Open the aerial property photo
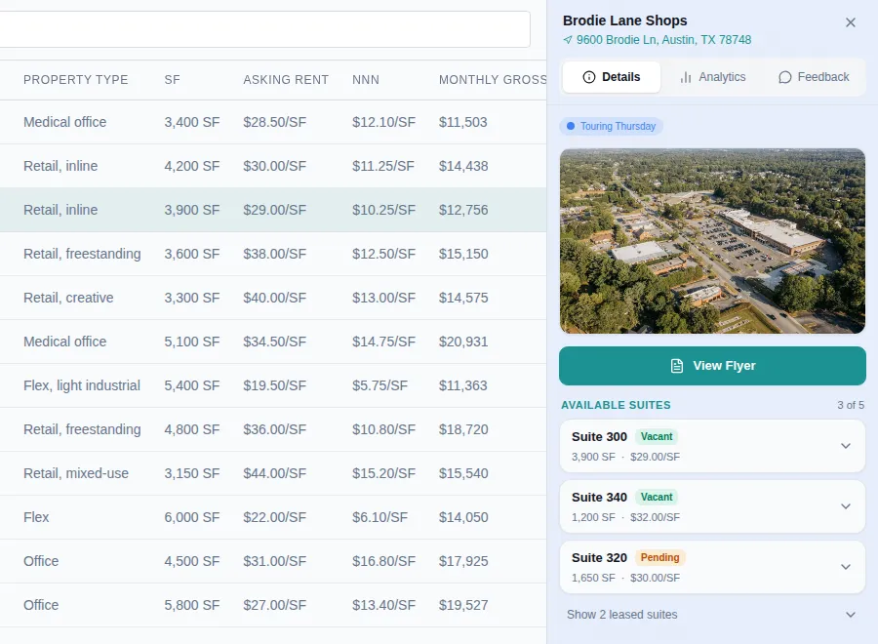 pos(712,241)
